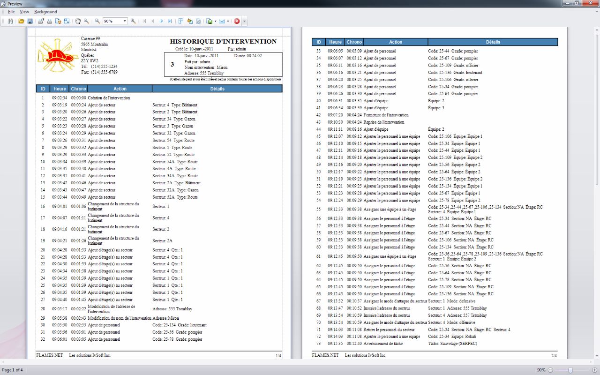Click the zoom slider handle in status bar

(x=570, y=370)
